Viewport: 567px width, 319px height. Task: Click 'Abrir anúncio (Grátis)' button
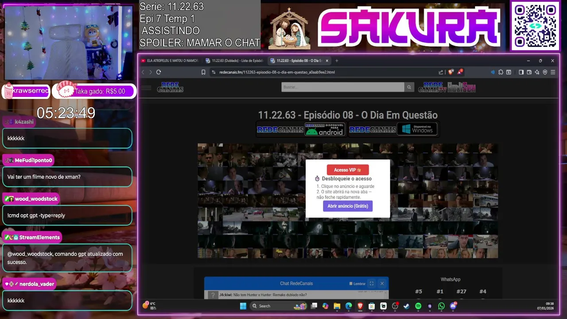348,206
